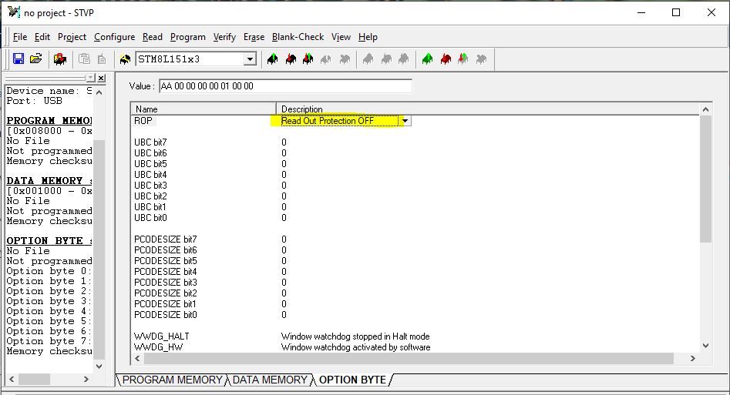Open the Edit menu
The height and width of the screenshot is (395, 730).
point(42,37)
